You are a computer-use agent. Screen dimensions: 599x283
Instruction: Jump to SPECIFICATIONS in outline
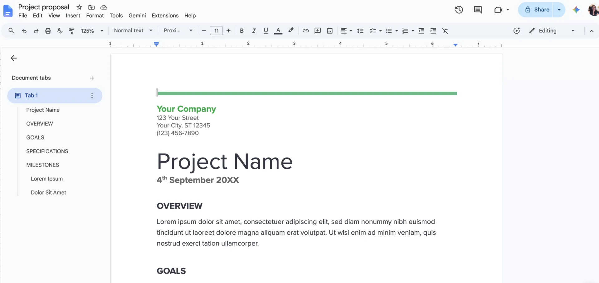(47, 151)
